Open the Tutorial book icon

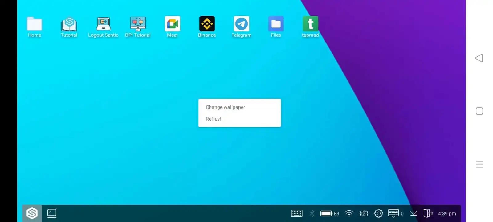click(69, 24)
